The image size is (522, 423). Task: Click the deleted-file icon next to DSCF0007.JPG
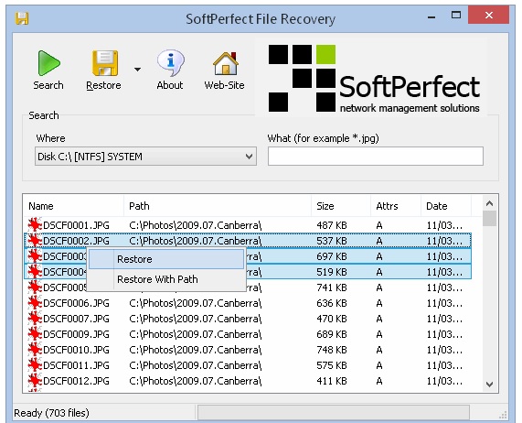pyautogui.click(x=35, y=319)
